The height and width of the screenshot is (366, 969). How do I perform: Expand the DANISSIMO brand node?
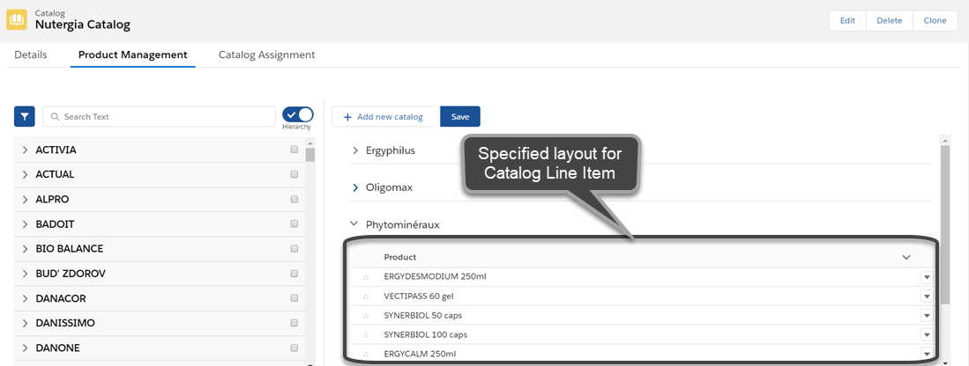click(26, 323)
